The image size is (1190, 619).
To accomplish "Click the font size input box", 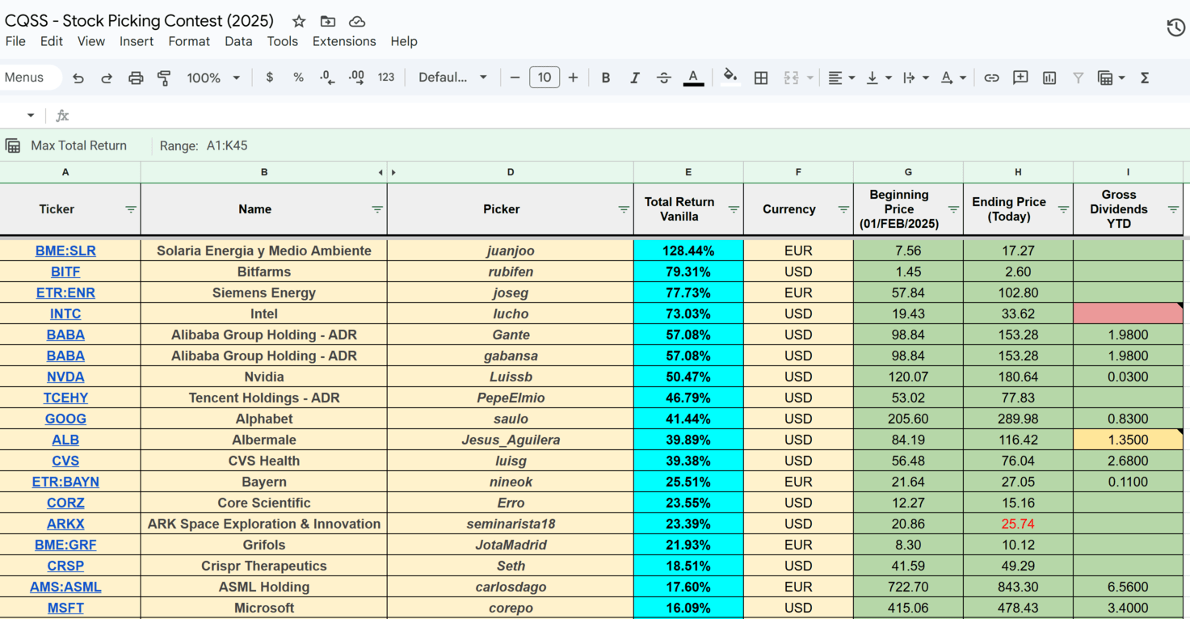I will coord(544,78).
